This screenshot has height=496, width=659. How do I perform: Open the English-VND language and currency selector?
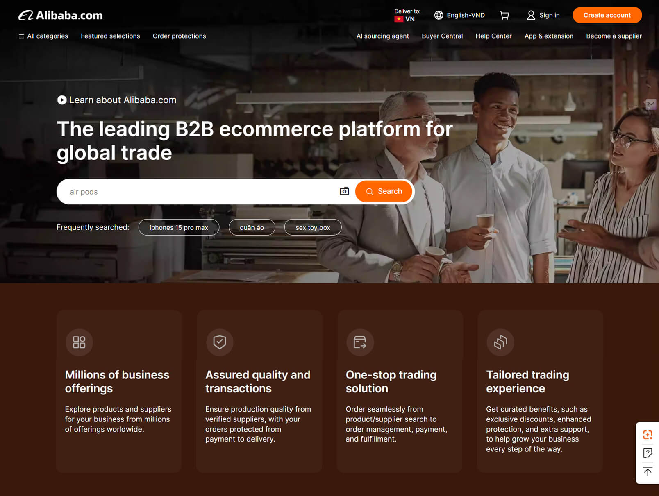click(x=459, y=15)
